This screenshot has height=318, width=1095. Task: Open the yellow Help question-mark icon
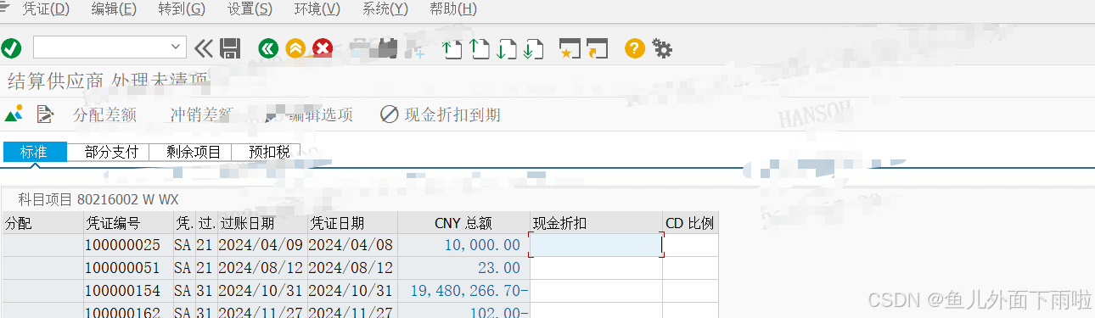tap(635, 48)
